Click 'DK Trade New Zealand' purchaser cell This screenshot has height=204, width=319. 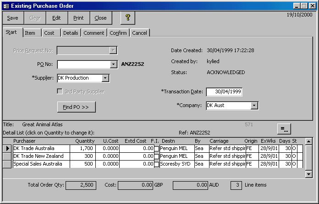pos(41,156)
